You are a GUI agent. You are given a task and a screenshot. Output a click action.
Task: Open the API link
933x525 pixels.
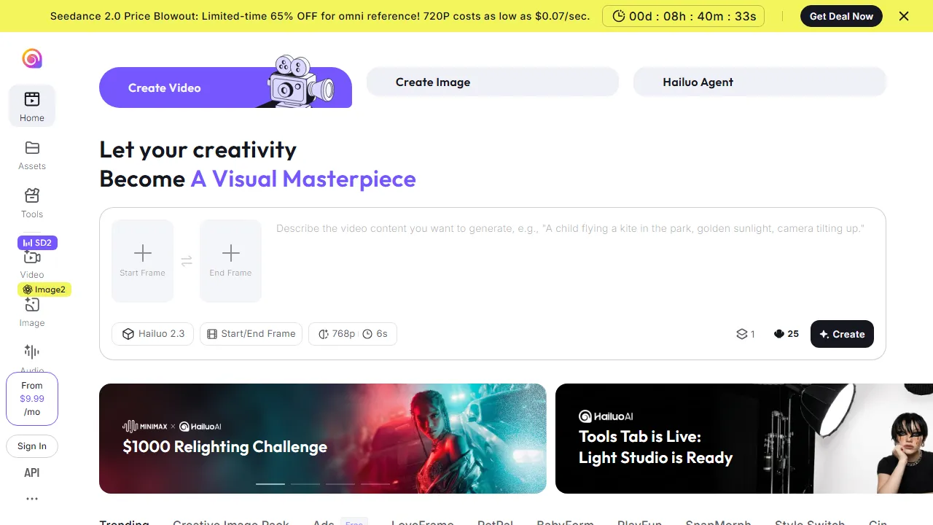[32, 472]
